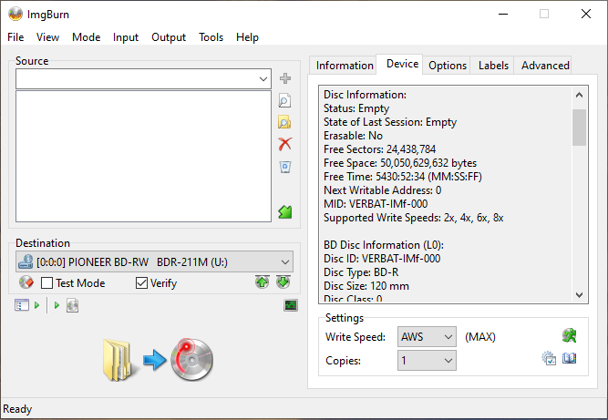The width and height of the screenshot is (608, 420).
Task: Enable the Test Mode checkbox
Action: (46, 282)
